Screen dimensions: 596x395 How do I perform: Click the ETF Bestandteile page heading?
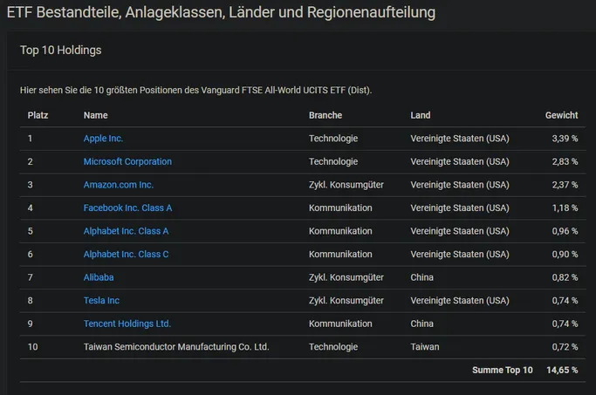(x=221, y=12)
